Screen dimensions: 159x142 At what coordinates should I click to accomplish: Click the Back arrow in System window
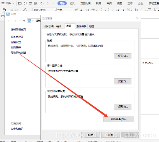pyautogui.click(x=8, y=21)
